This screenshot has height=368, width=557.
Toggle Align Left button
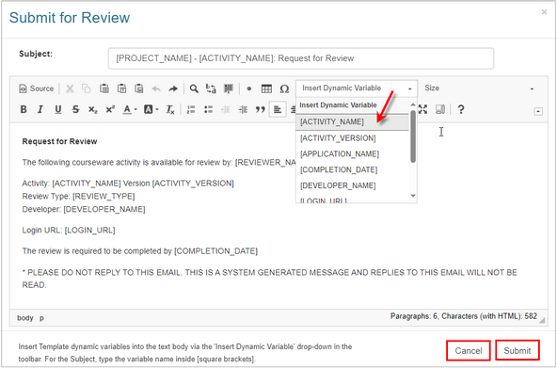point(278,109)
